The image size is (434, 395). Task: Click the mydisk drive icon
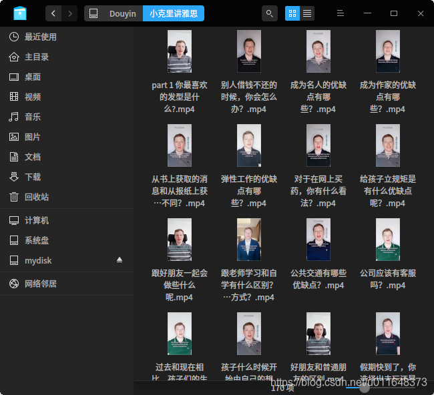[x=14, y=260]
